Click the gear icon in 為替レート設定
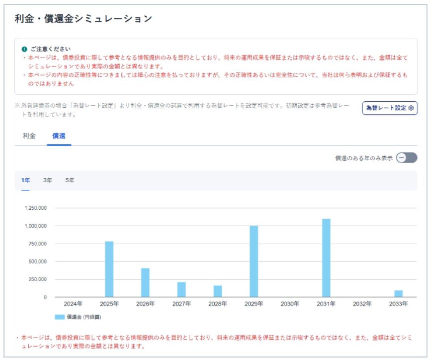Image resolution: width=433 pixels, height=362 pixels. click(x=410, y=108)
